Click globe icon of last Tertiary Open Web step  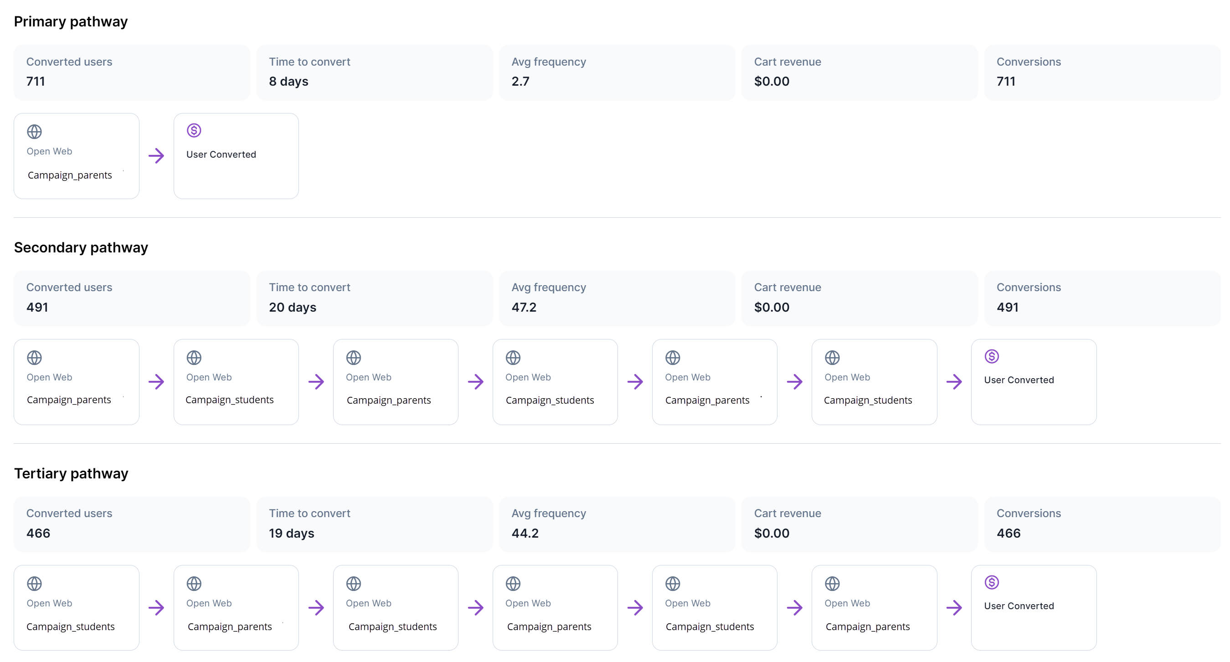(x=832, y=583)
